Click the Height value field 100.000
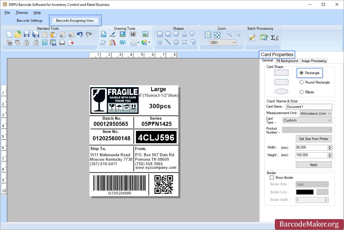 click(312, 155)
